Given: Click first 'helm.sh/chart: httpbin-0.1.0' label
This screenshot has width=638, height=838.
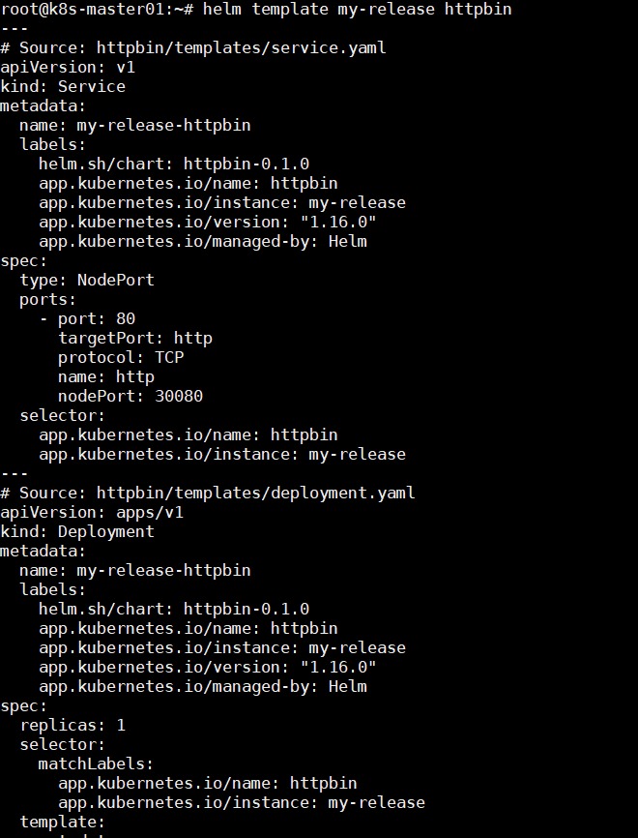Looking at the screenshot, I should pos(174,165).
